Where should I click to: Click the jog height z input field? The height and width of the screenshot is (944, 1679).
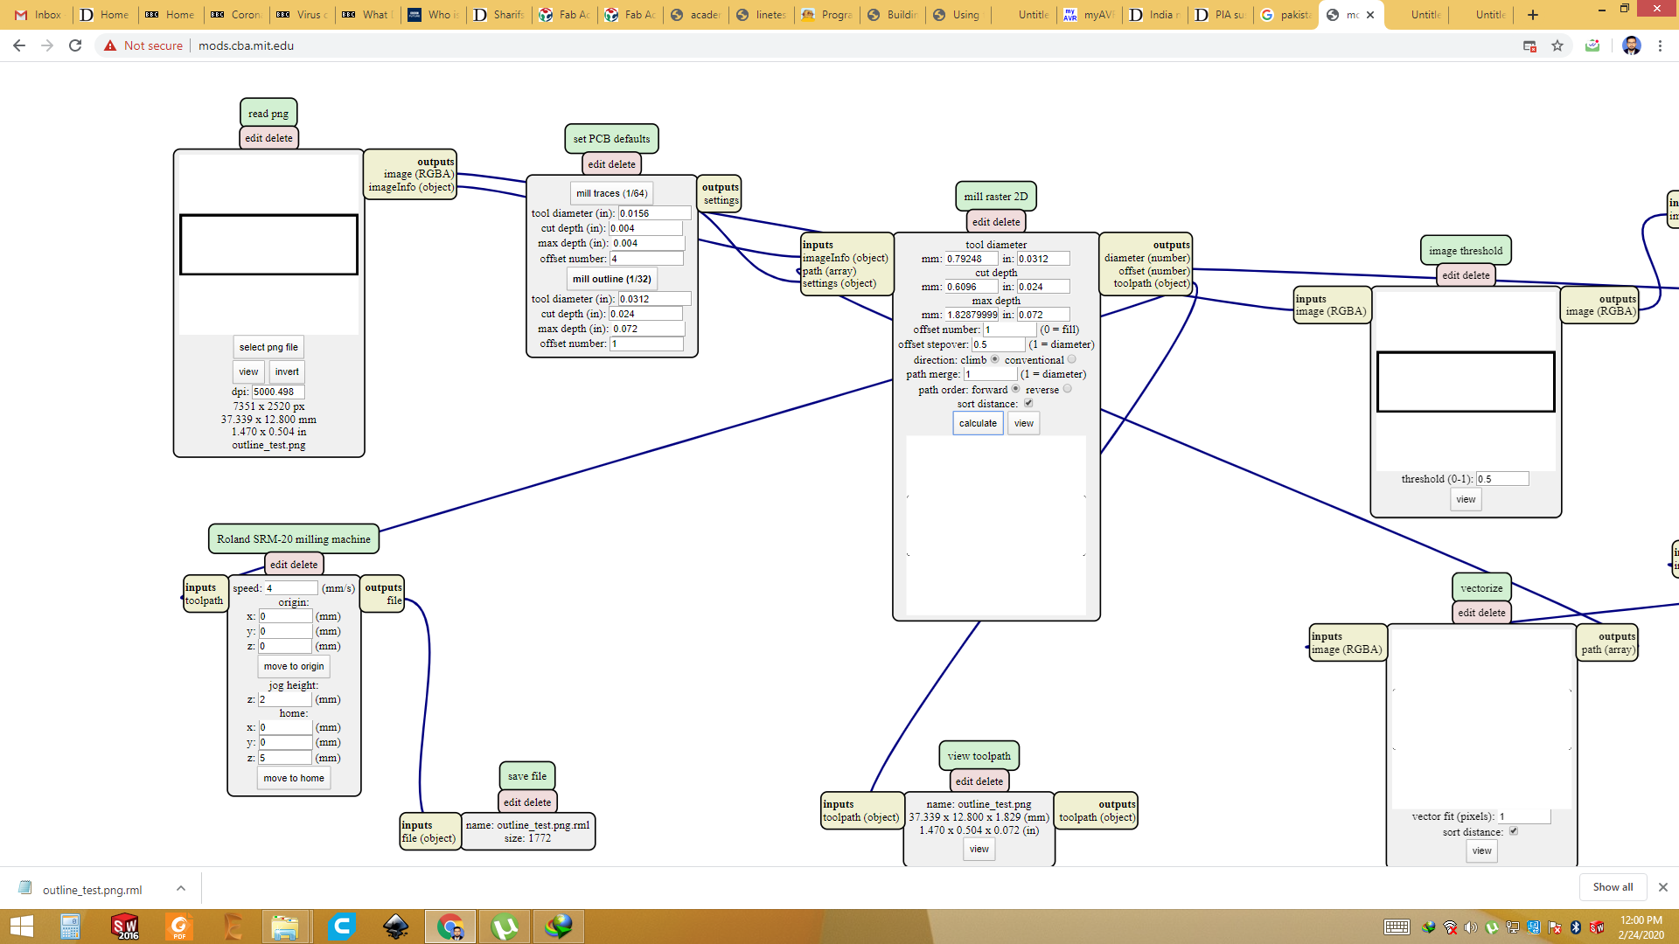(x=285, y=699)
